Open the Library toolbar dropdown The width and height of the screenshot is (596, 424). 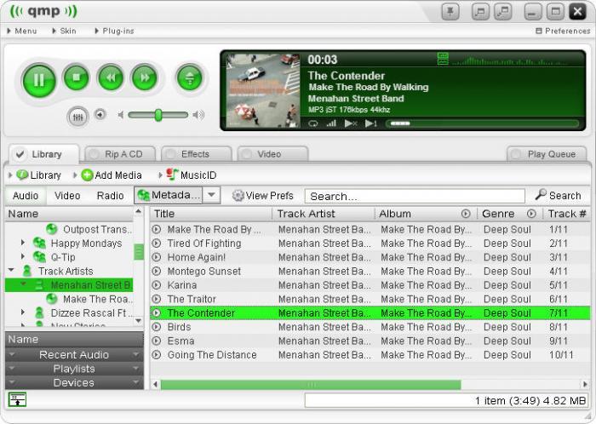click(35, 175)
